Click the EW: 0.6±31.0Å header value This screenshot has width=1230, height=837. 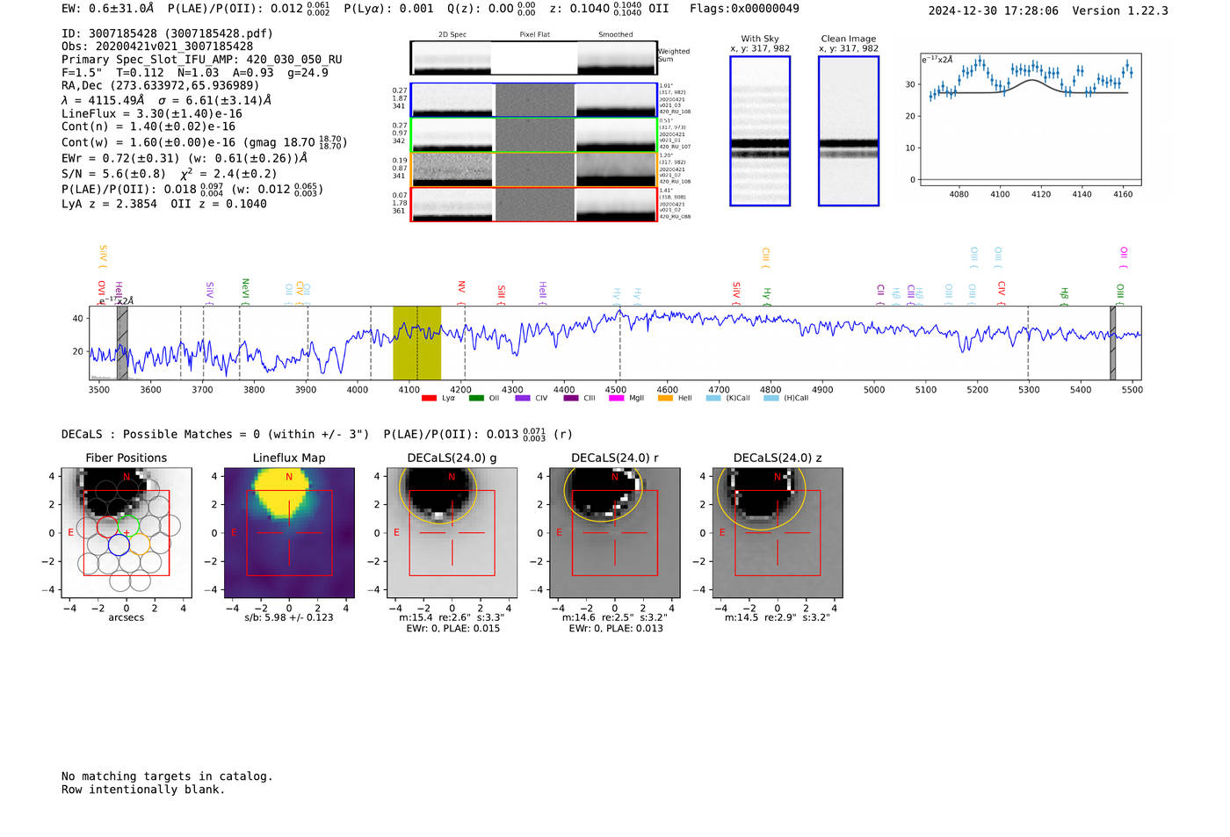point(108,9)
